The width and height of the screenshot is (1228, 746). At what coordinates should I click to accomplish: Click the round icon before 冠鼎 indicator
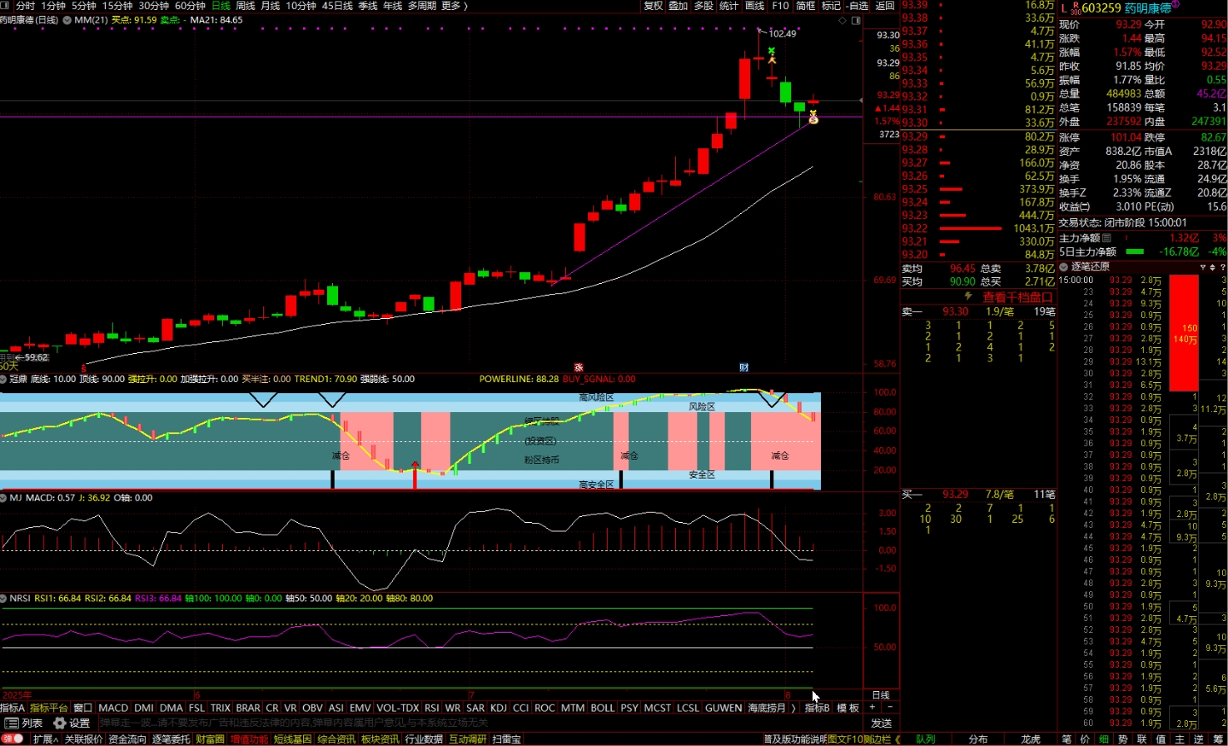3,379
